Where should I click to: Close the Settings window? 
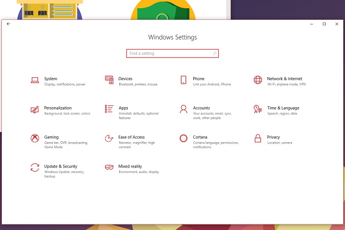337,24
